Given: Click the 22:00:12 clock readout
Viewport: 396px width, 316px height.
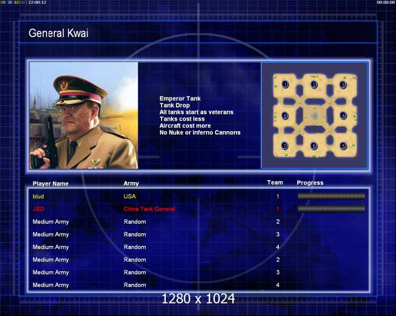Looking at the screenshot, I should coord(37,2).
